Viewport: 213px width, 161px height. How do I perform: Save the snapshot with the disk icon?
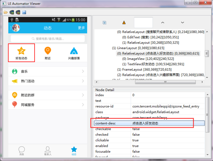tap(24, 12)
